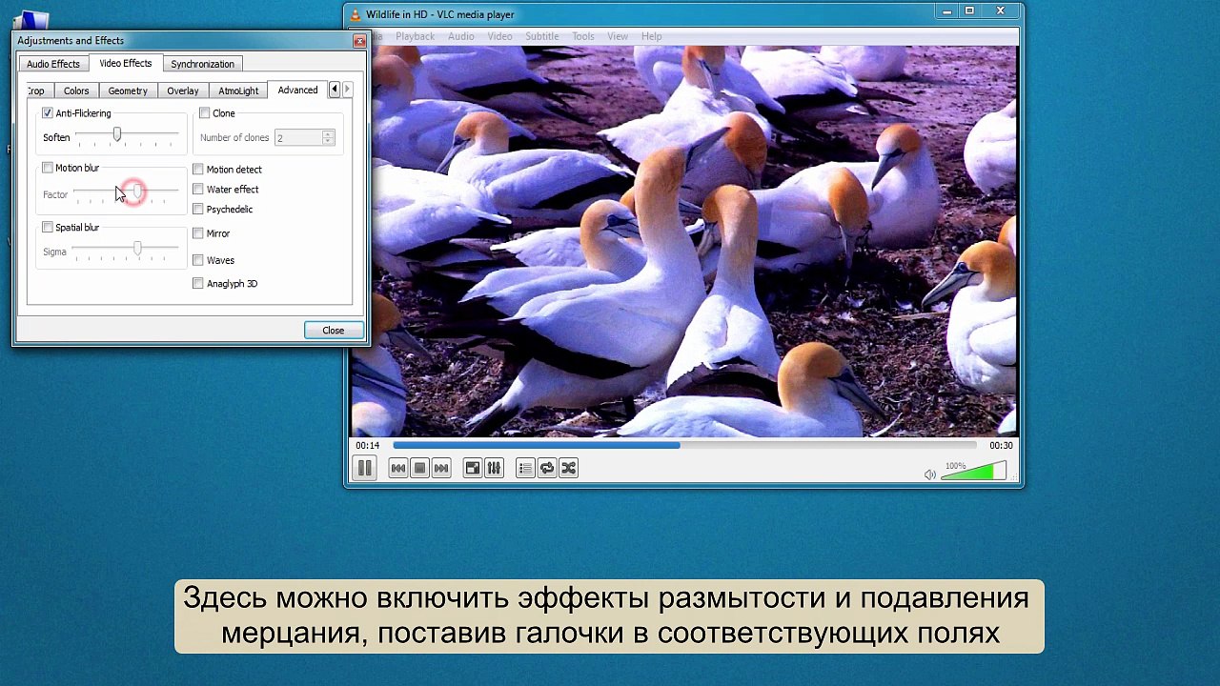Switch to Audio Effects tab
Viewport: 1220px width, 686px height.
tap(53, 64)
